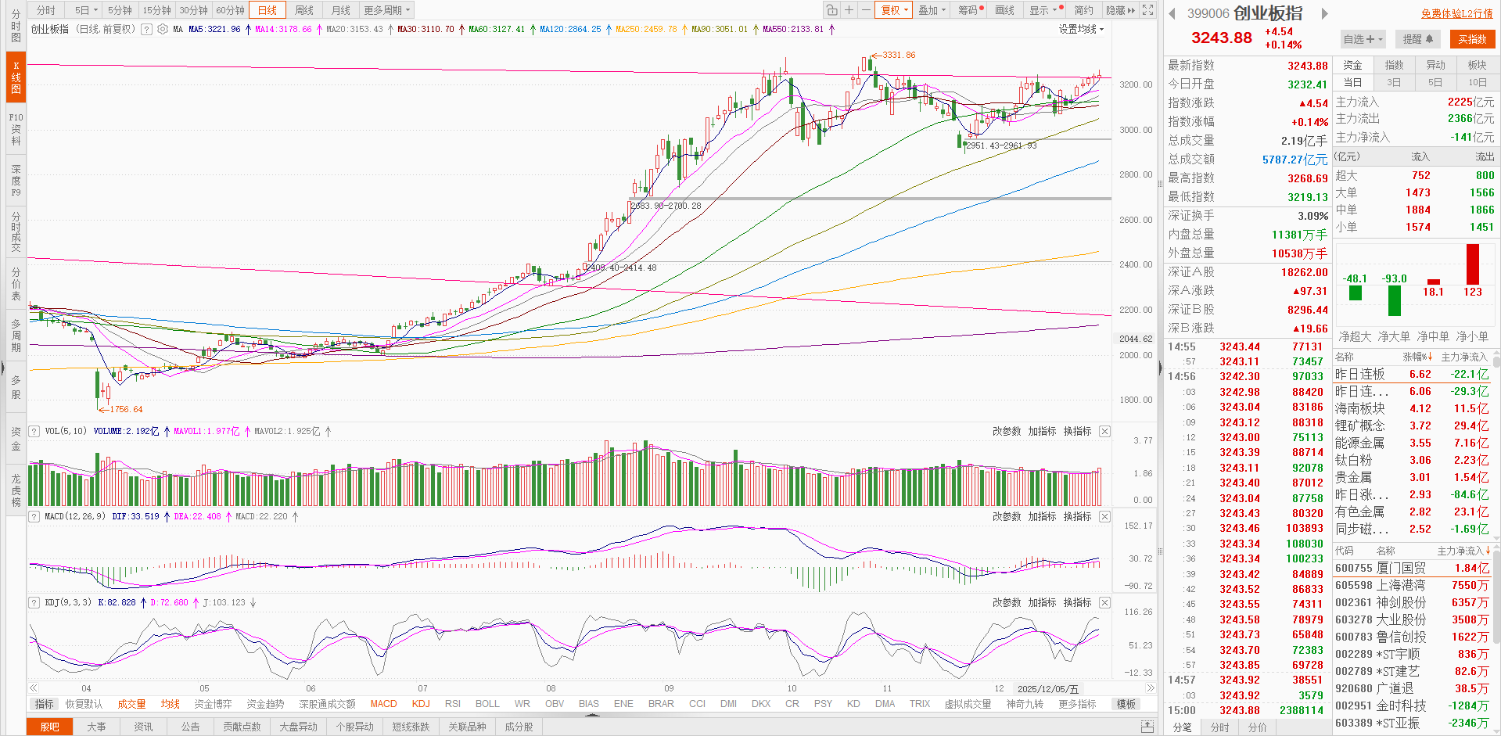Enter fullscreen chart view
Viewport: 1501px width, 736px height.
point(1147,10)
